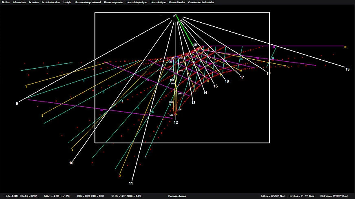The height and width of the screenshot is (199, 355).
Task: Open the Fichiers menu
Action: point(5,2)
